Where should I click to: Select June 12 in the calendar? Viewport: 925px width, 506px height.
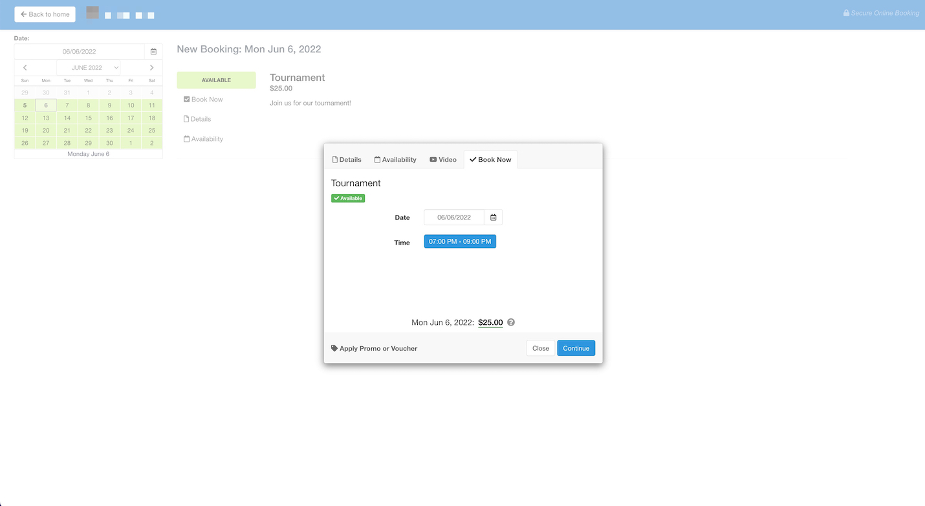25,118
